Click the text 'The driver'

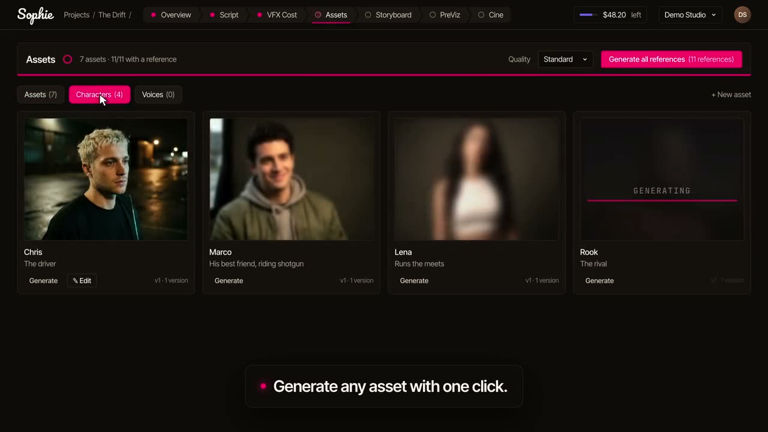40,264
